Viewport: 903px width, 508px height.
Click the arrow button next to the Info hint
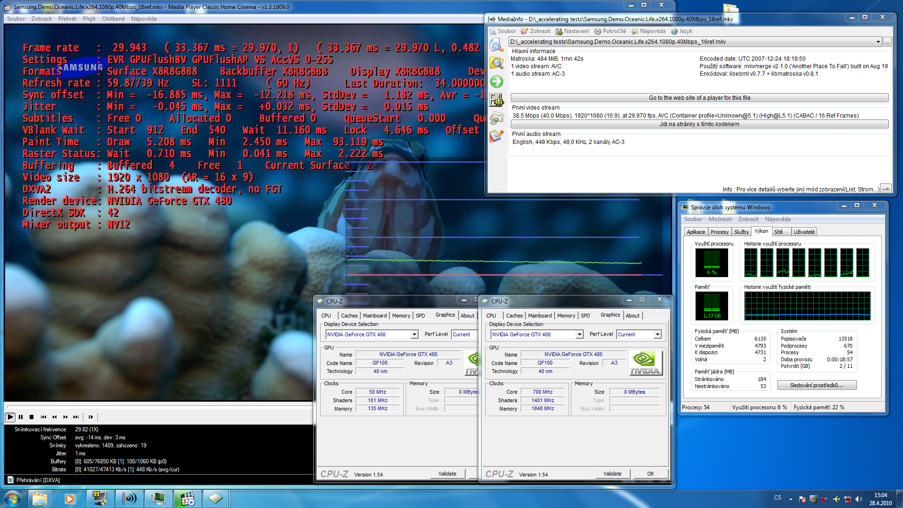[x=885, y=189]
